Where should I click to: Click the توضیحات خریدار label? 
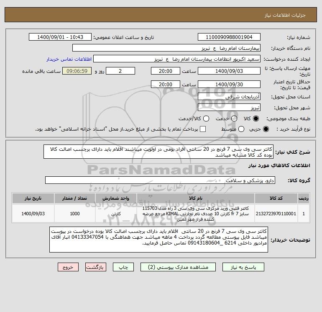pos(290,240)
